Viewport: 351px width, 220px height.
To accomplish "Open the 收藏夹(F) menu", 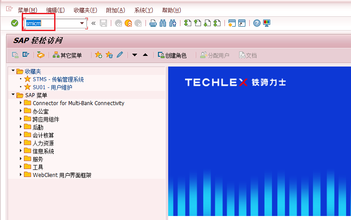I will [x=85, y=10].
